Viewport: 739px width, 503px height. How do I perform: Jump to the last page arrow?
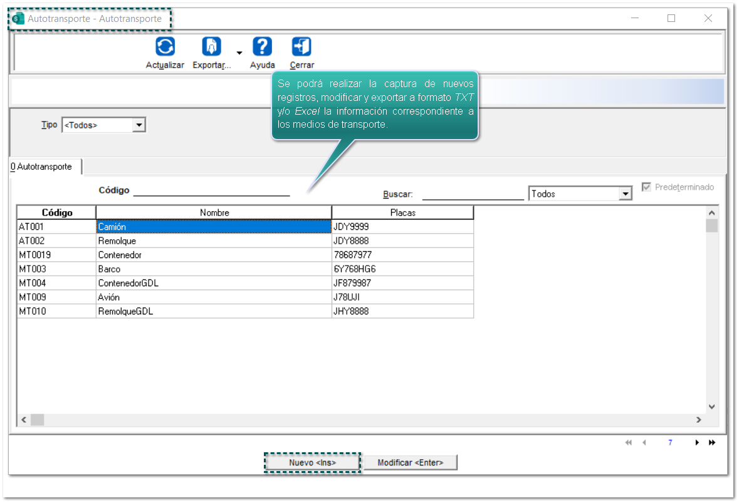point(712,443)
